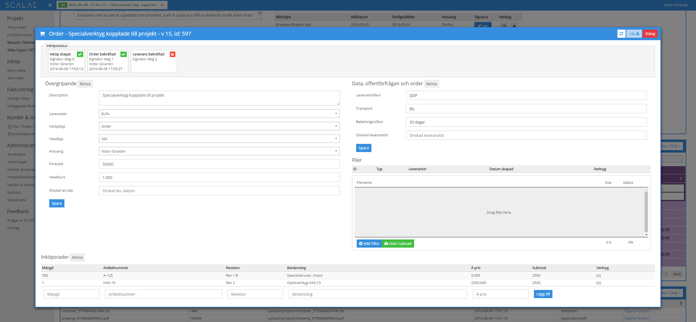Remove the HAS-15 purchase row
The height and width of the screenshot is (322, 696).
[x=598, y=283]
